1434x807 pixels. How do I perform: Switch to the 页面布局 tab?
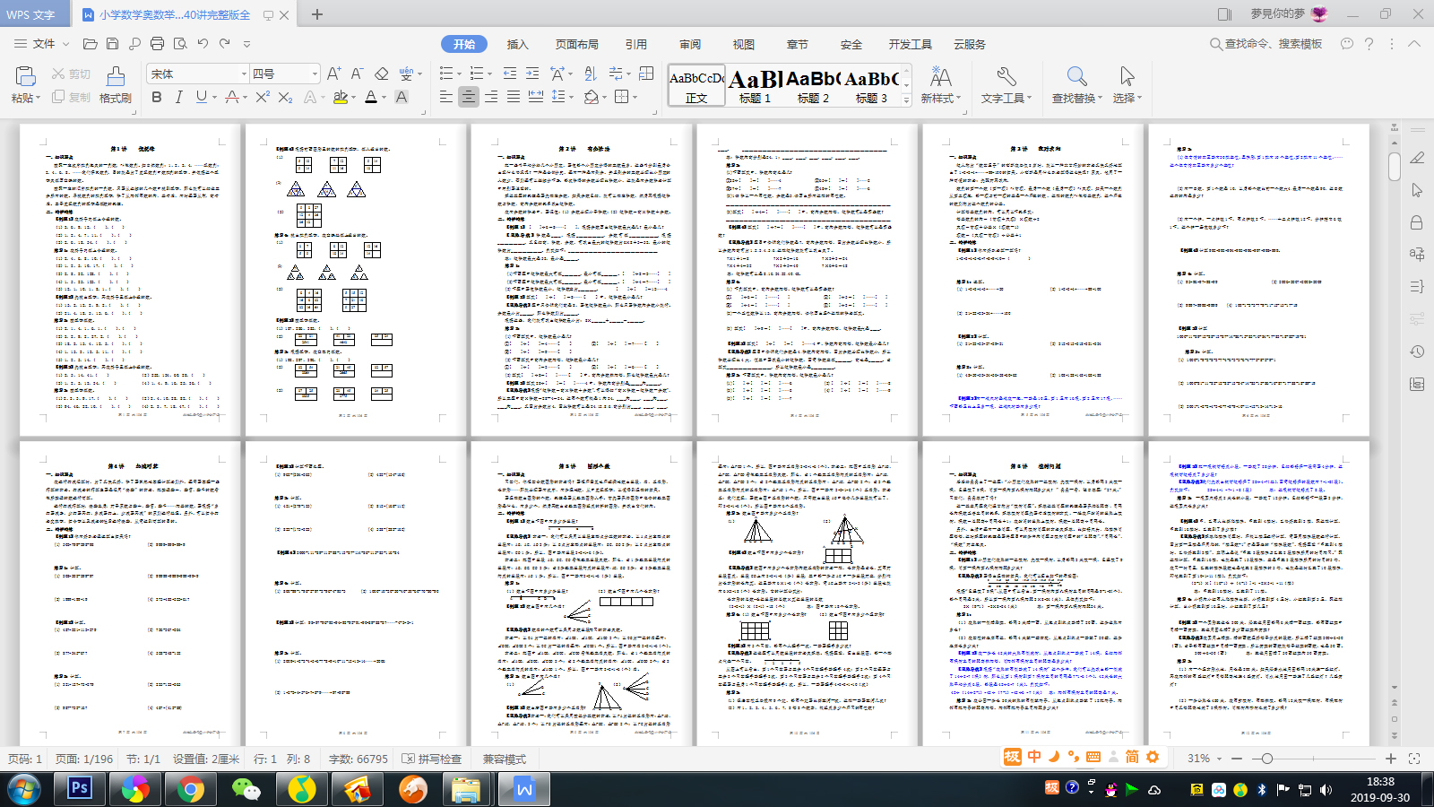[577, 44]
